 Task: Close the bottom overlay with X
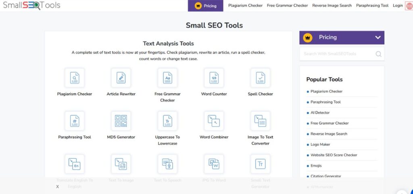click(57, 187)
